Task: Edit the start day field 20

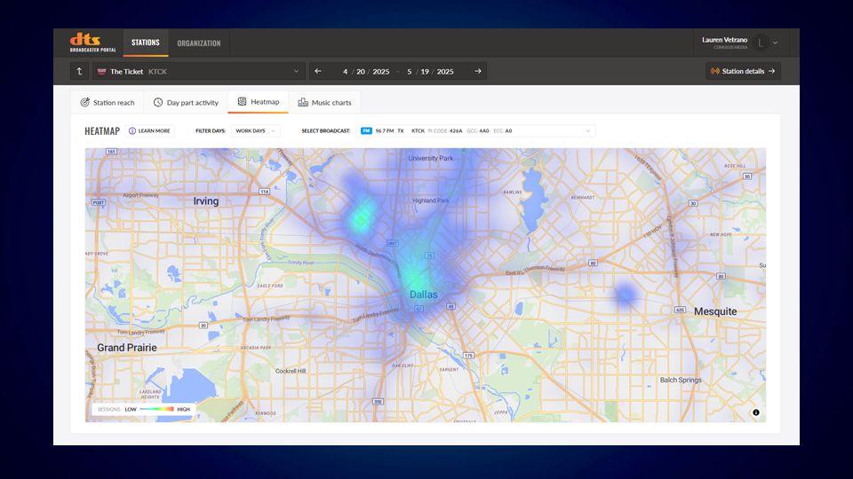Action: pos(361,72)
